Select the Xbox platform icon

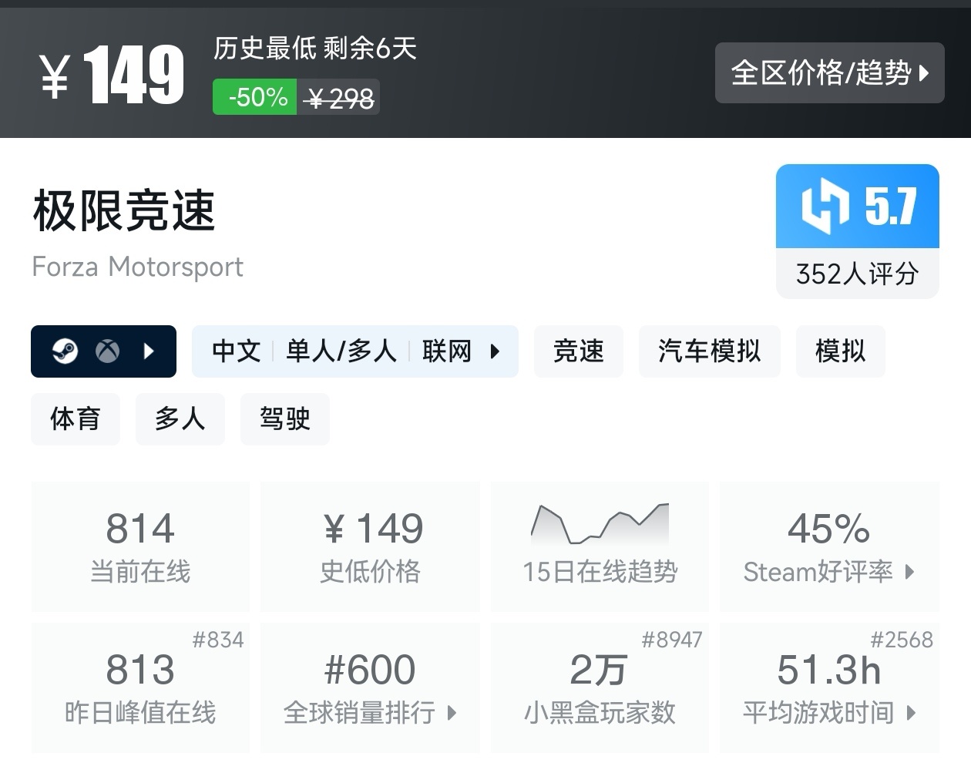[x=108, y=351]
